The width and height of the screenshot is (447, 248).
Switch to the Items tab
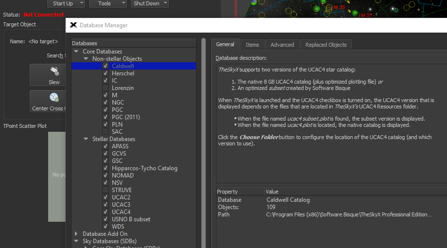coord(252,45)
